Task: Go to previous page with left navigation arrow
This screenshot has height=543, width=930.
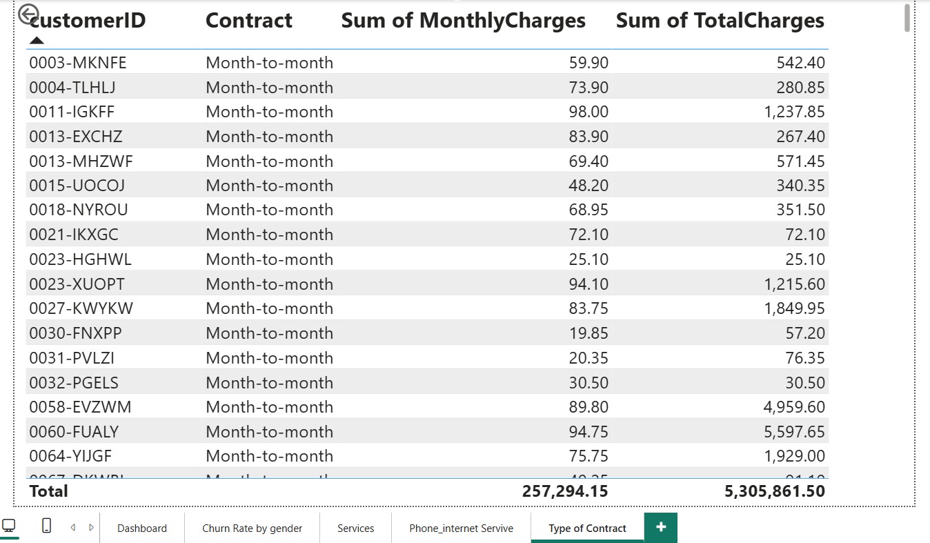Action: [x=72, y=526]
